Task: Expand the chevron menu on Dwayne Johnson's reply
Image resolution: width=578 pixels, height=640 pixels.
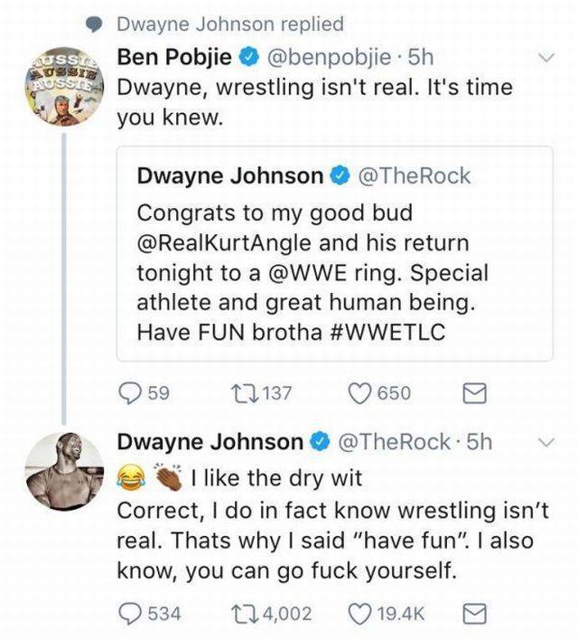Action: click(x=544, y=442)
